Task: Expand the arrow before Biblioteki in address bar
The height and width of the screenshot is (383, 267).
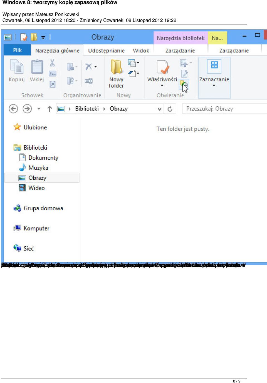Action: tap(70, 109)
